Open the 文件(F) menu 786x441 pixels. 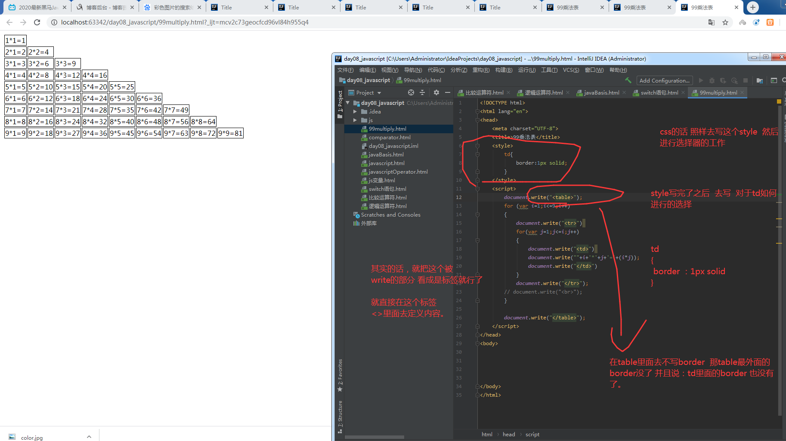pyautogui.click(x=346, y=70)
